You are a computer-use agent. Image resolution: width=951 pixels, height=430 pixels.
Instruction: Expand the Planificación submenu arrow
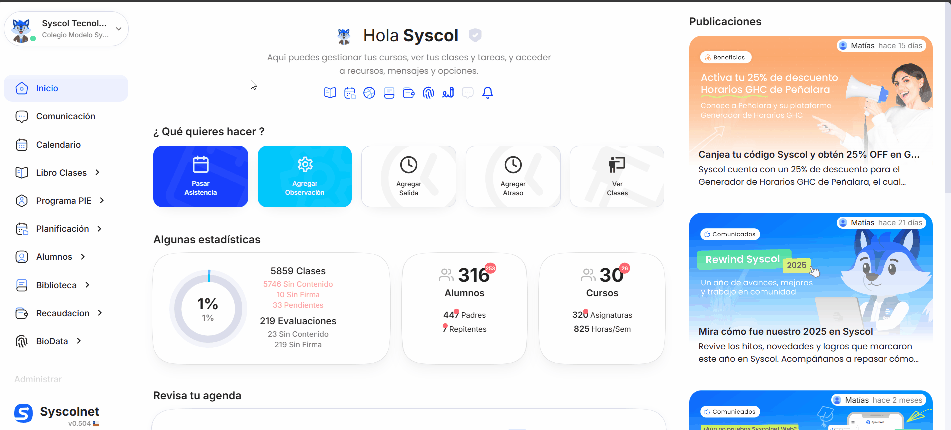[99, 228]
